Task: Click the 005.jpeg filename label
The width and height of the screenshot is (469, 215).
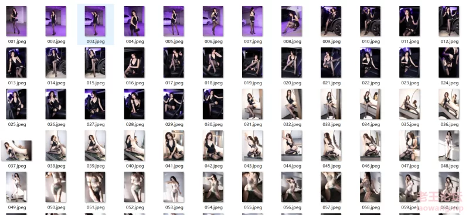Action: pyautogui.click(x=174, y=42)
